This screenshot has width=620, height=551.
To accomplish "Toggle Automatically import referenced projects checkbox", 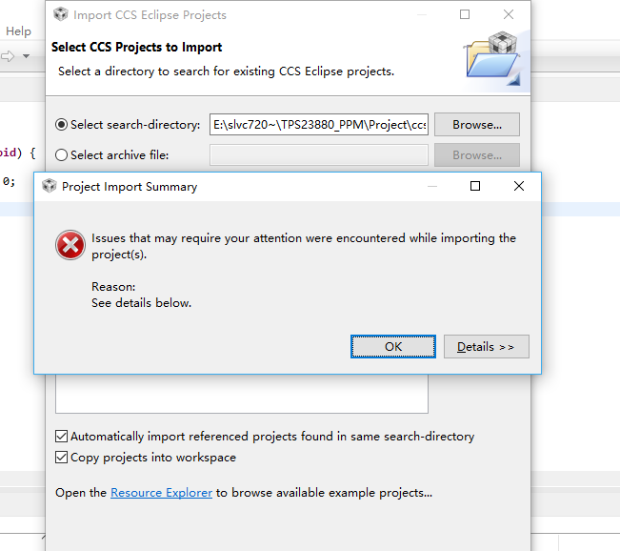I will [61, 437].
